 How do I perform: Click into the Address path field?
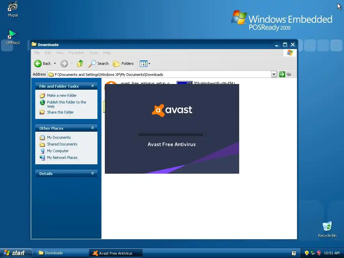click(x=160, y=74)
